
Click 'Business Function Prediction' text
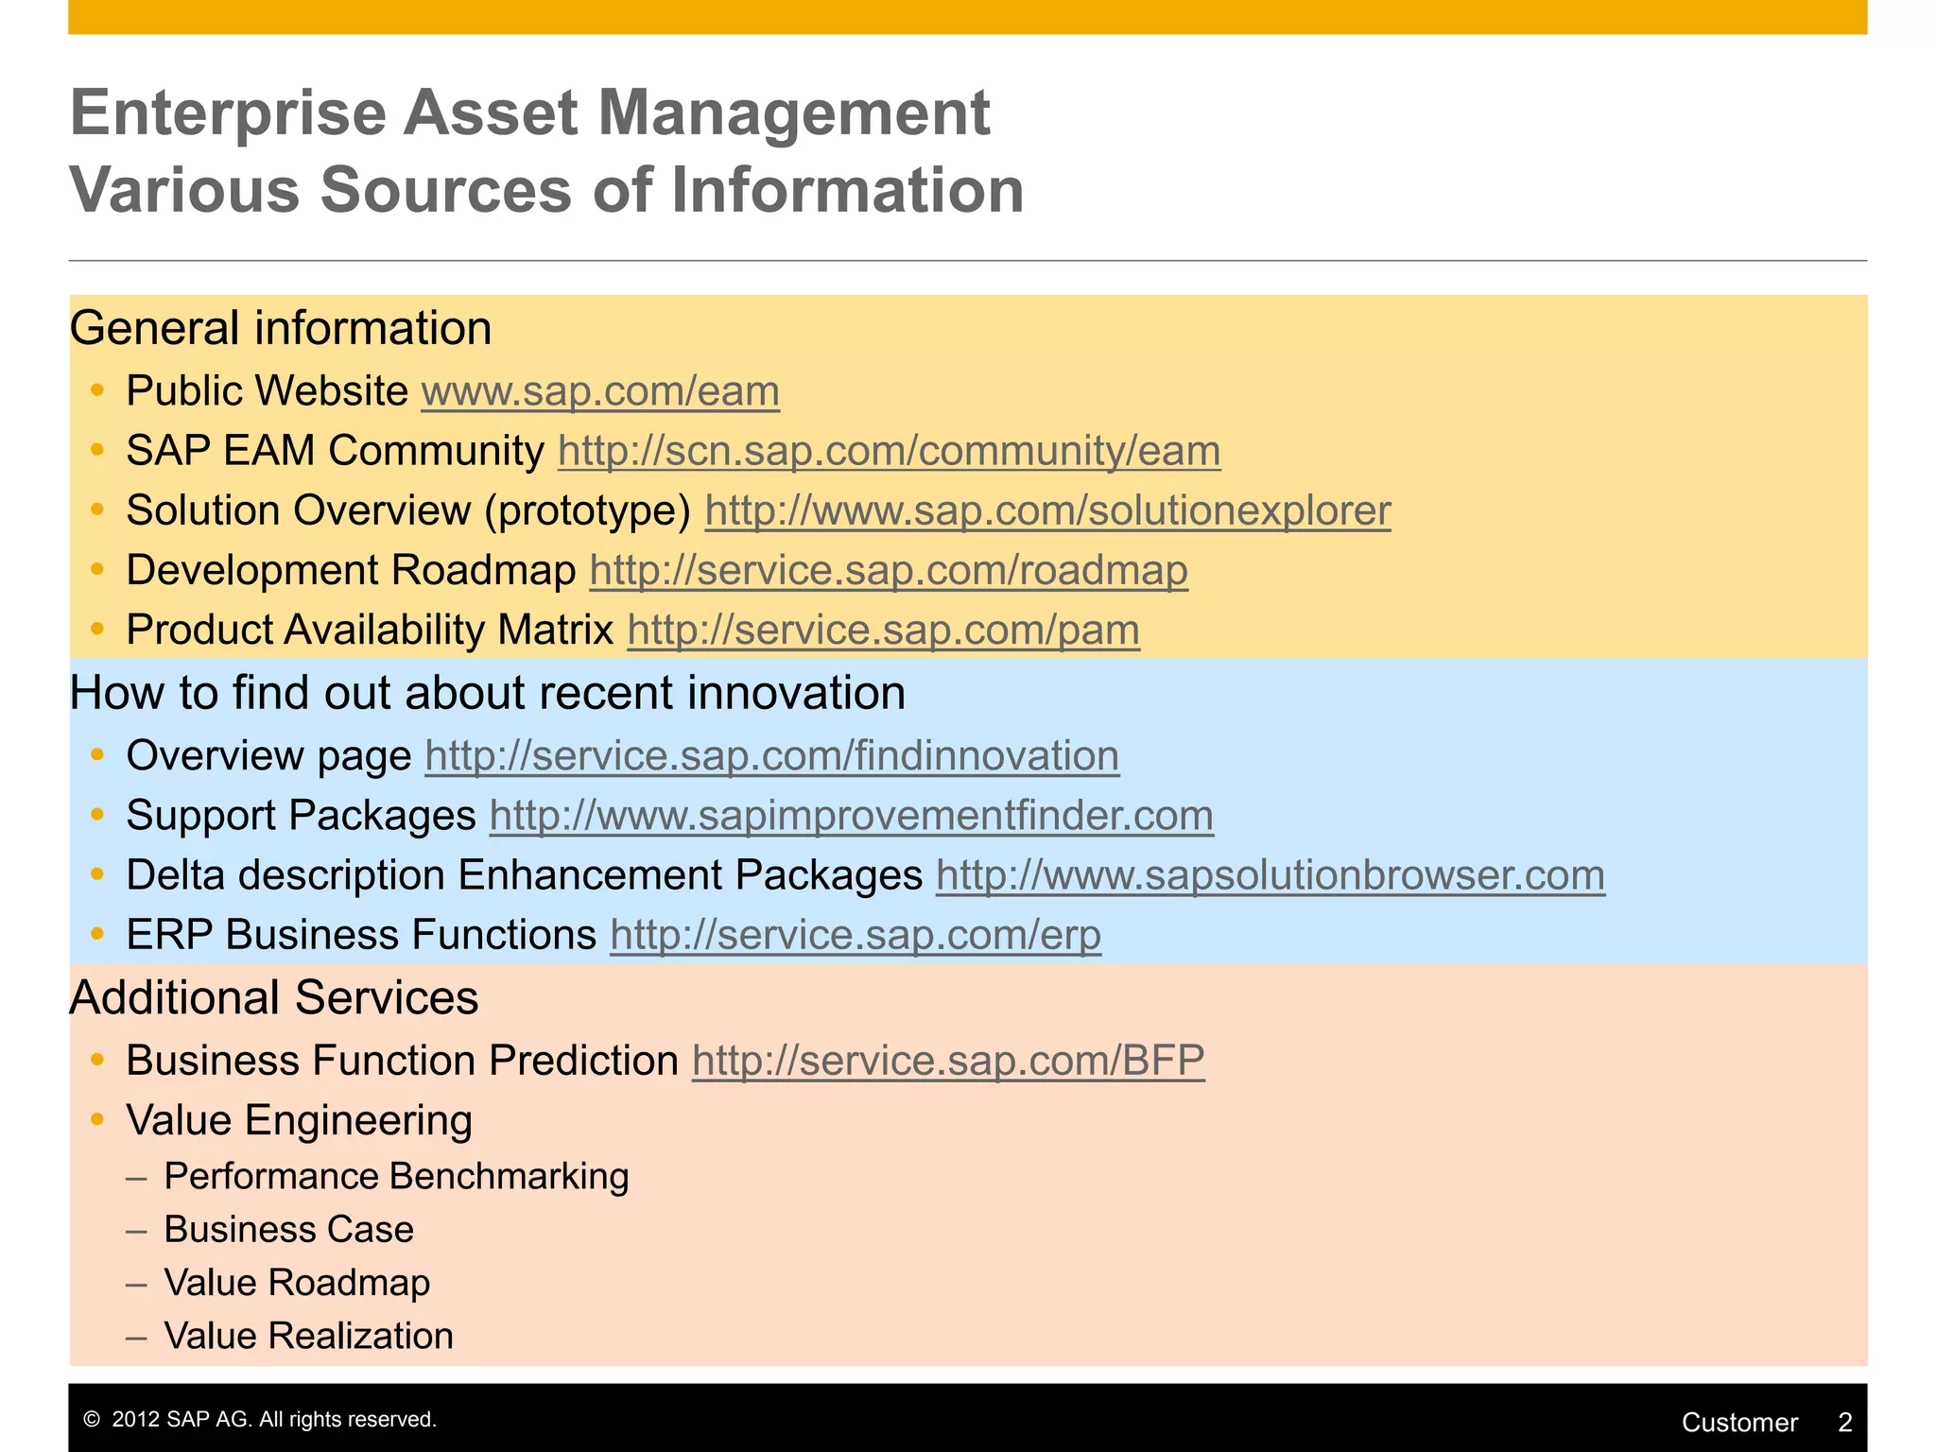pyautogui.click(x=403, y=1060)
